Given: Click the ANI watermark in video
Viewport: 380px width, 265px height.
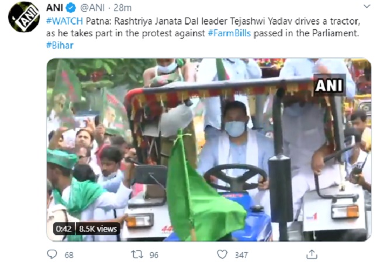Looking at the screenshot, I should 329,85.
